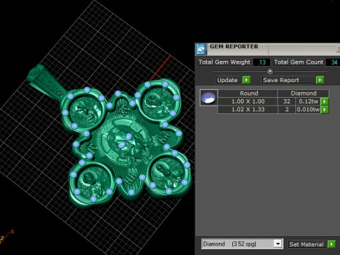Select the 1.02 X 1.33 size cell
Screen dimensions: 340x255
tap(248, 109)
